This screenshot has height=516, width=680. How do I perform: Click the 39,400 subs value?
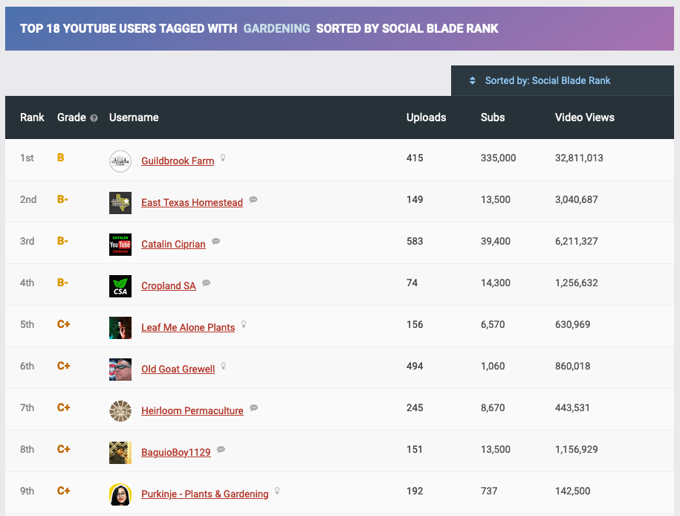coord(495,242)
